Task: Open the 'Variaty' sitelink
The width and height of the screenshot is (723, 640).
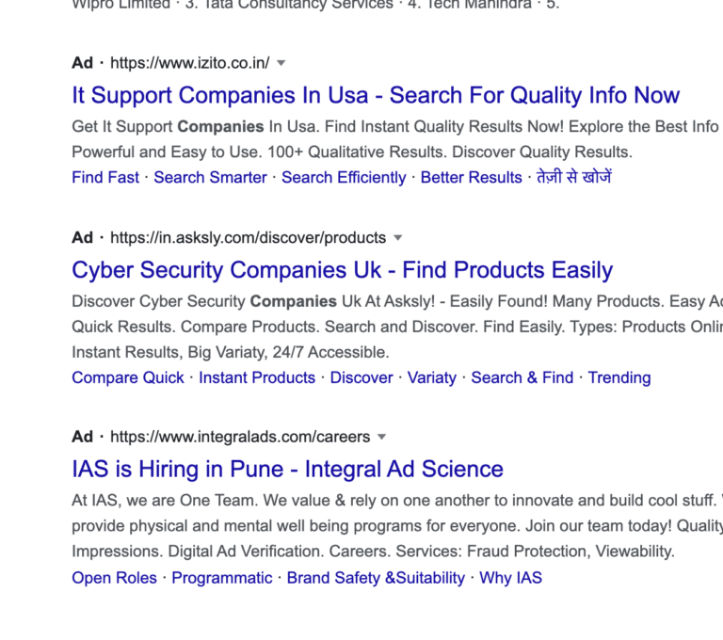Action: pos(432,377)
